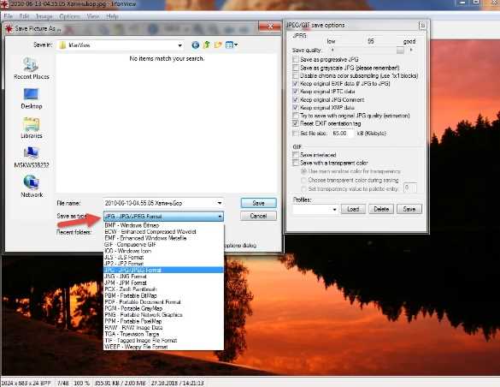Open the Options menu
The image size is (500, 387).
click(69, 16)
